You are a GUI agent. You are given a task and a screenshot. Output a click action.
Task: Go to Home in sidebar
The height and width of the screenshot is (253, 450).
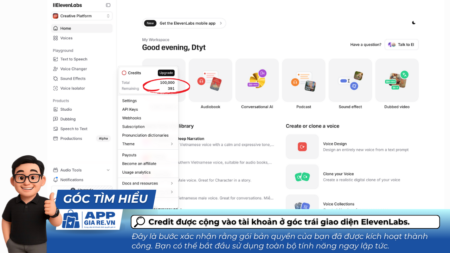click(82, 28)
